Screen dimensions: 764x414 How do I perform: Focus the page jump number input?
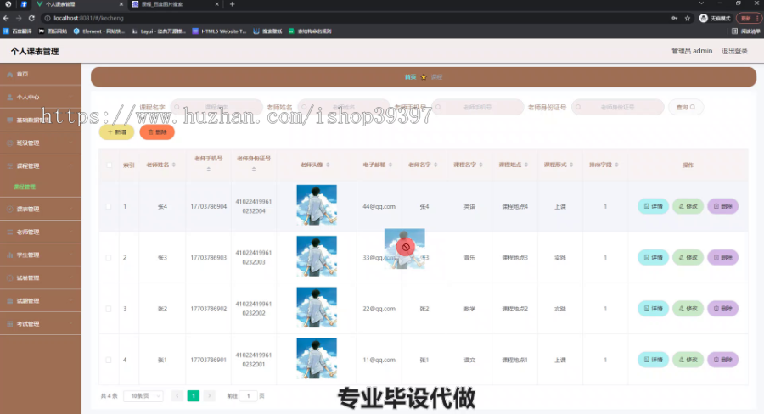tap(248, 396)
